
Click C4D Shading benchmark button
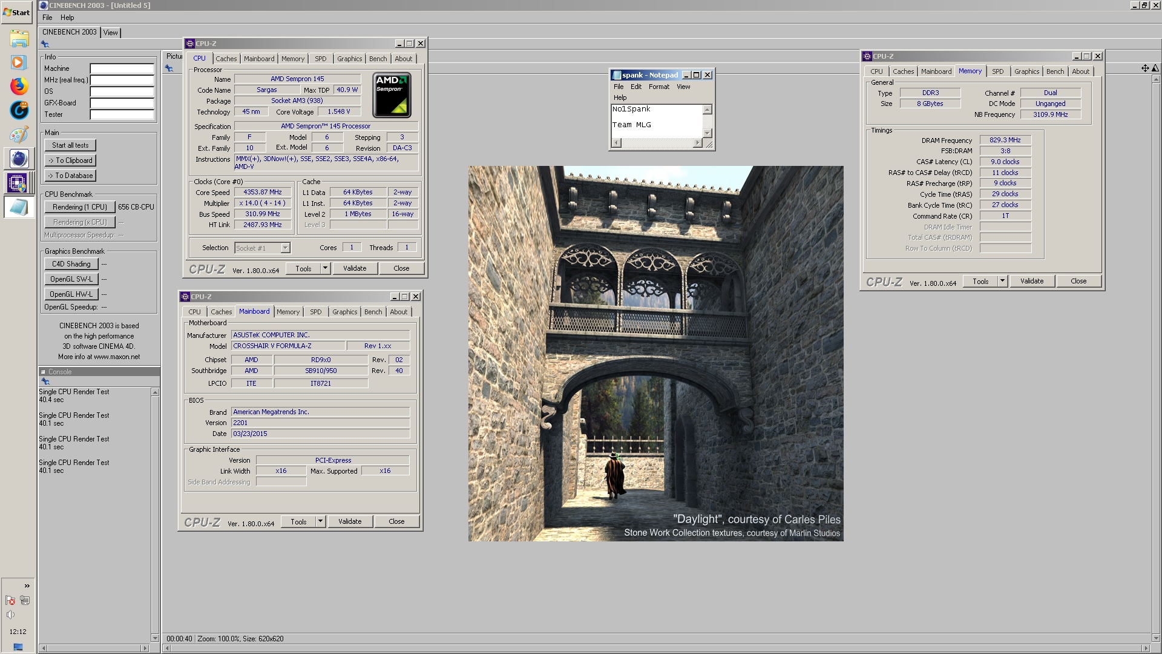click(x=71, y=264)
